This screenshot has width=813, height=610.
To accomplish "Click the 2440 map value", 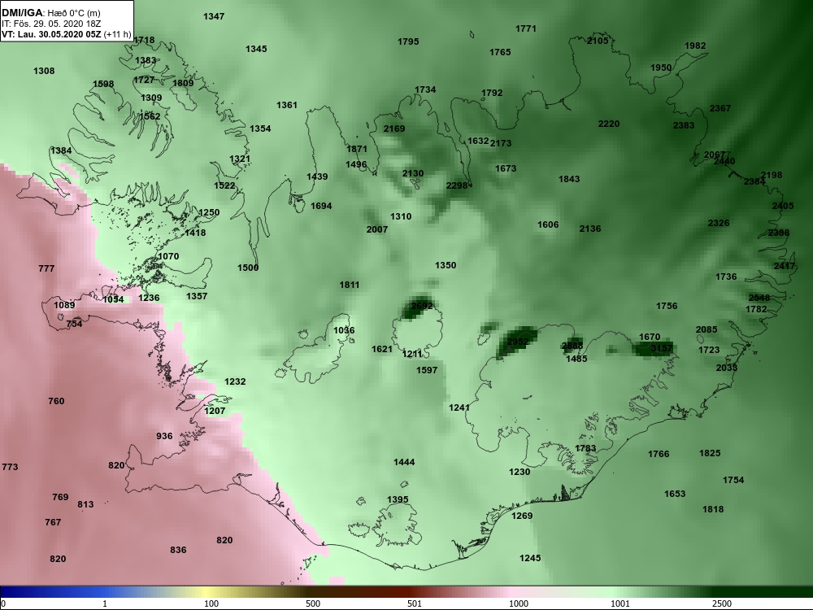I will (724, 161).
